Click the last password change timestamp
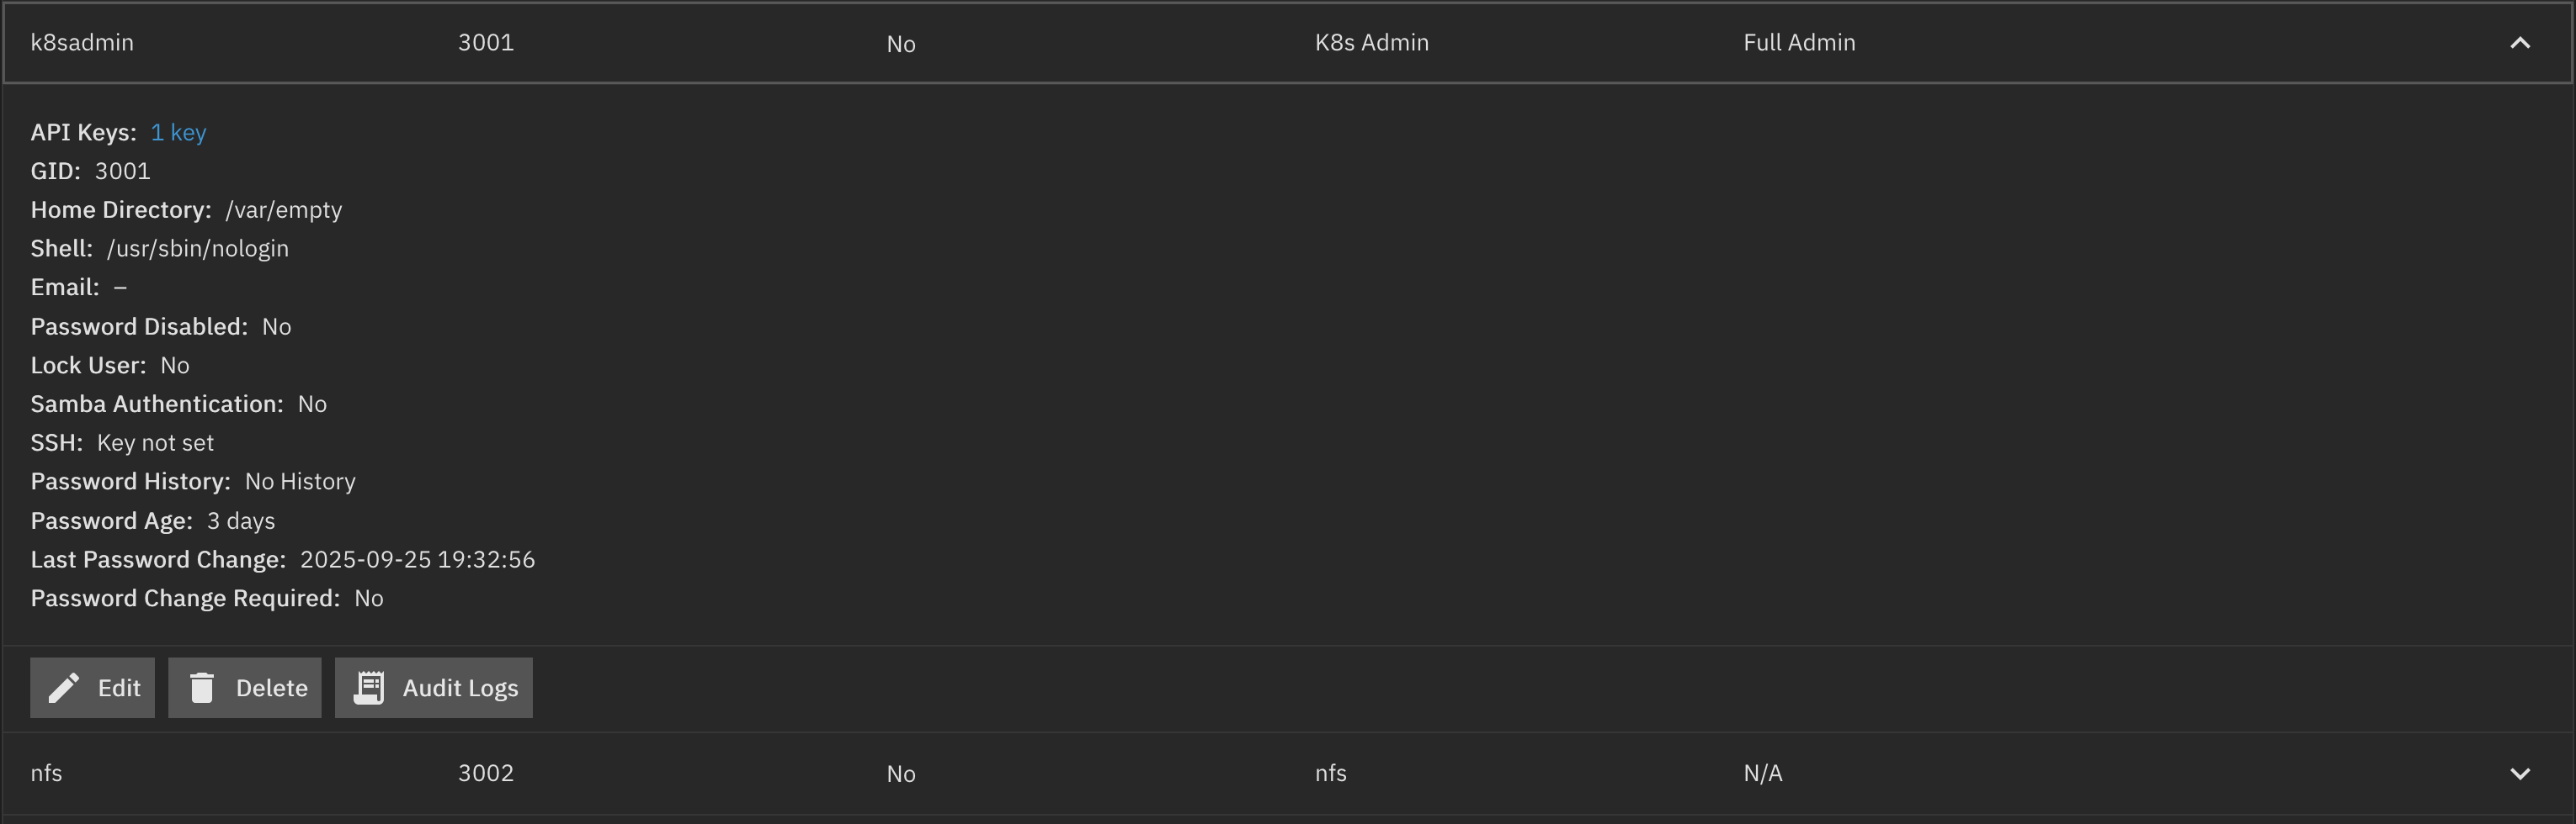Screen dimensions: 2576x824 (x=417, y=560)
